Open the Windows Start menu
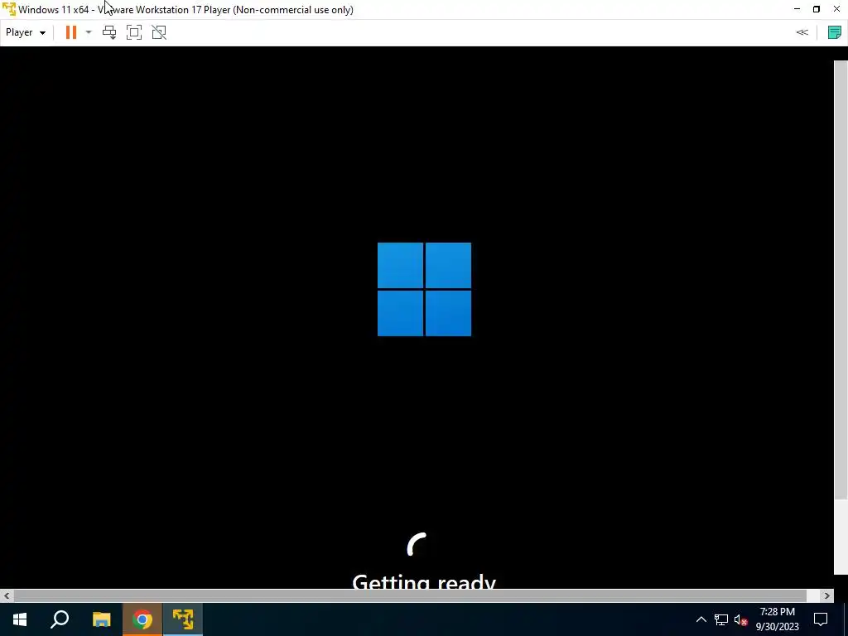Viewport: 848px width, 636px height. [20, 619]
